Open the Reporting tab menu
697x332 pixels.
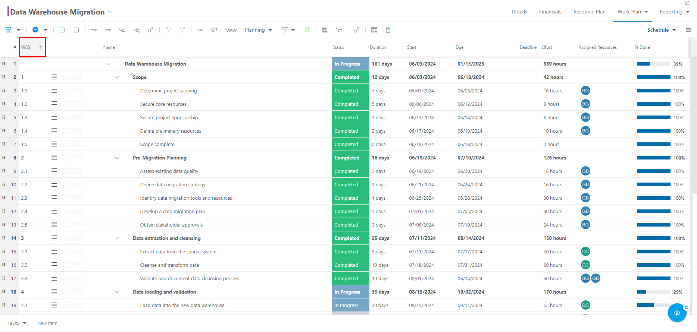[674, 12]
